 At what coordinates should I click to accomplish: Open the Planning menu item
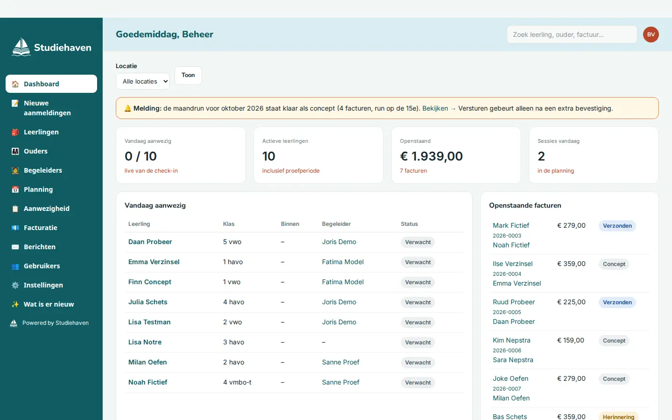pos(51,189)
